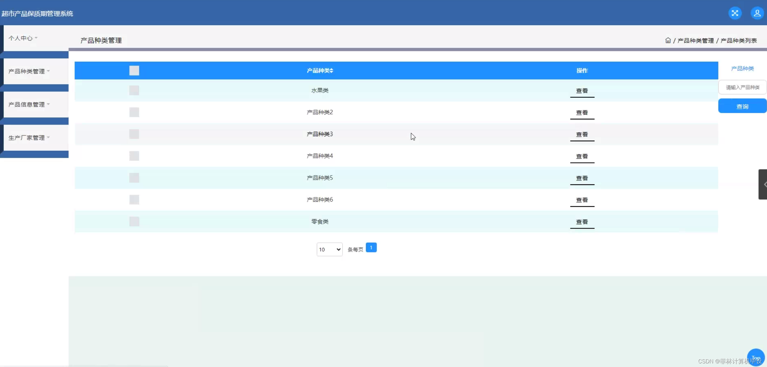Click the Top scroll-to-top round button
Screen dimensions: 767x367
[x=755, y=357]
